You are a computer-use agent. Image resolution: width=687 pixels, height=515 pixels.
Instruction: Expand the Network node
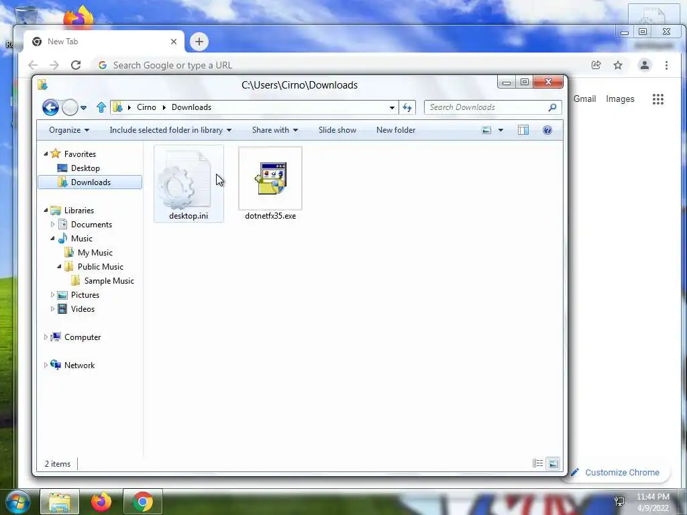coord(46,365)
